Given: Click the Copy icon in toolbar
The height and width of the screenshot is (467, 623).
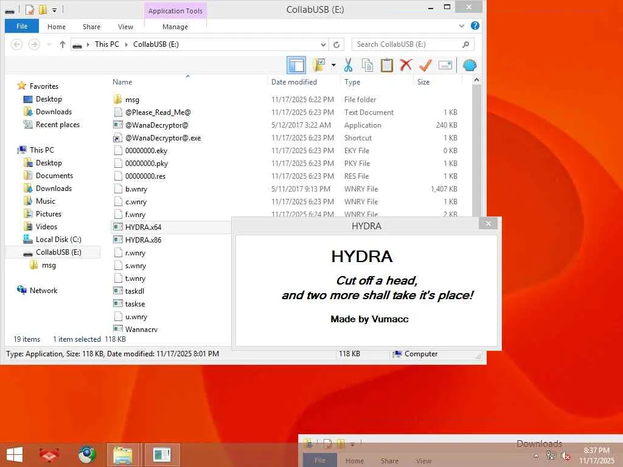Looking at the screenshot, I should pyautogui.click(x=367, y=65).
